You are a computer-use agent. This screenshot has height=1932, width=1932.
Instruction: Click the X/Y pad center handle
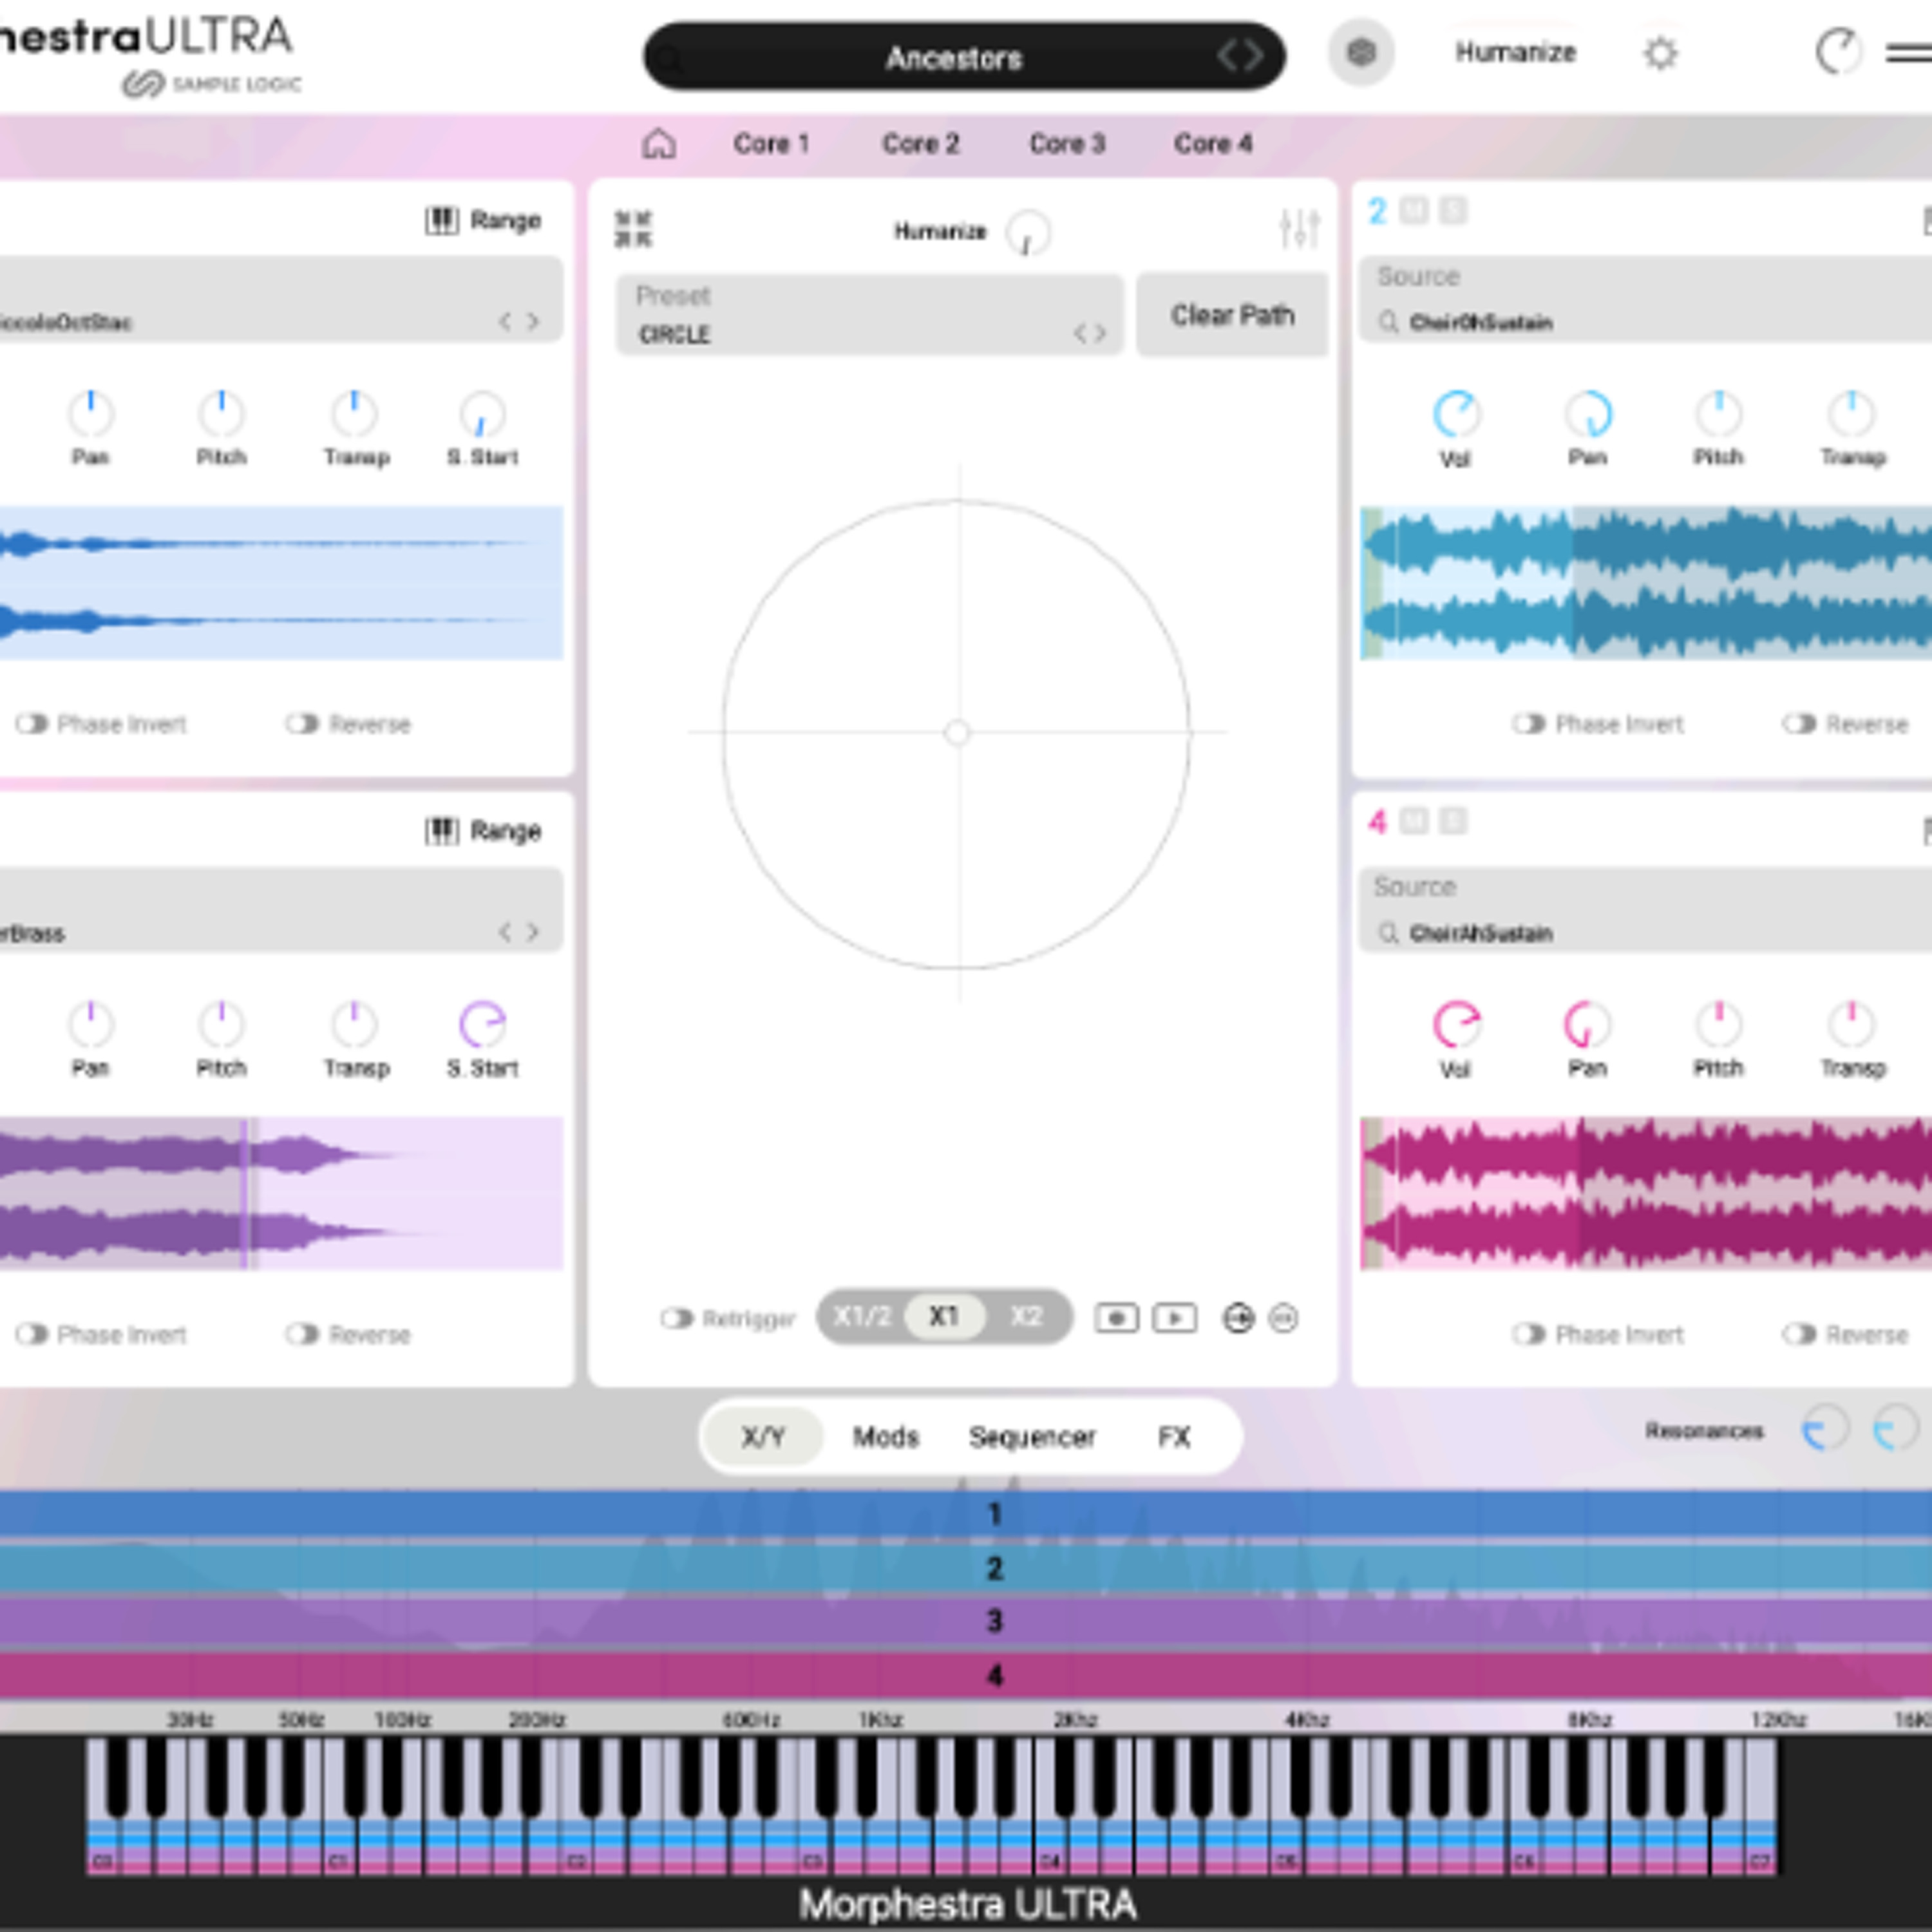[x=957, y=733]
